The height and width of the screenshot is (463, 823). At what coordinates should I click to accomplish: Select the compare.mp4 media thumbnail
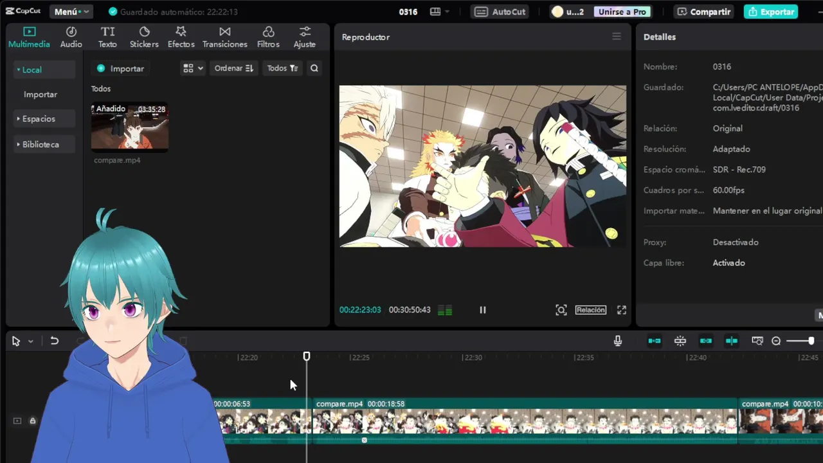(x=130, y=127)
